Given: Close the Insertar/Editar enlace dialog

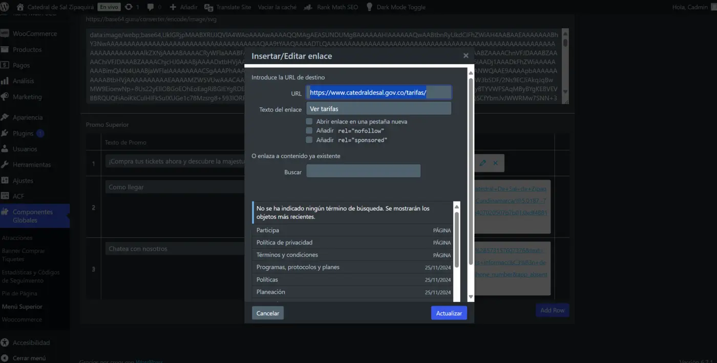Looking at the screenshot, I should tap(466, 56).
